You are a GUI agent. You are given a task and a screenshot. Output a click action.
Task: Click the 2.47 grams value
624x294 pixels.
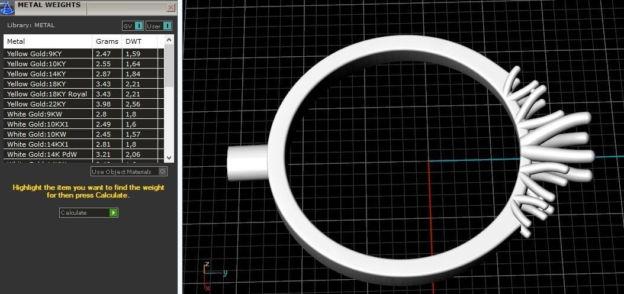pyautogui.click(x=103, y=54)
